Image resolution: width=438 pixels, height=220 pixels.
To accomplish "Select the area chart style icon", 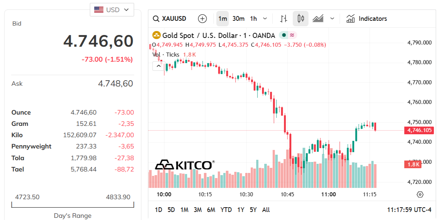I will click(x=318, y=18).
